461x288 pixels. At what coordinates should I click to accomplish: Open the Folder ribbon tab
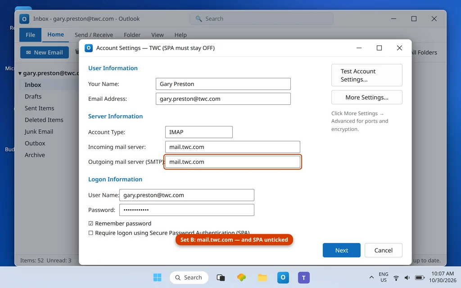click(x=132, y=35)
